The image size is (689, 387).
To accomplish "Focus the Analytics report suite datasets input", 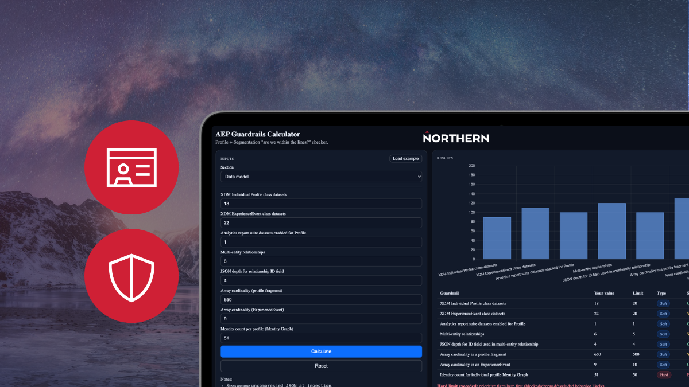I will 322,242.
